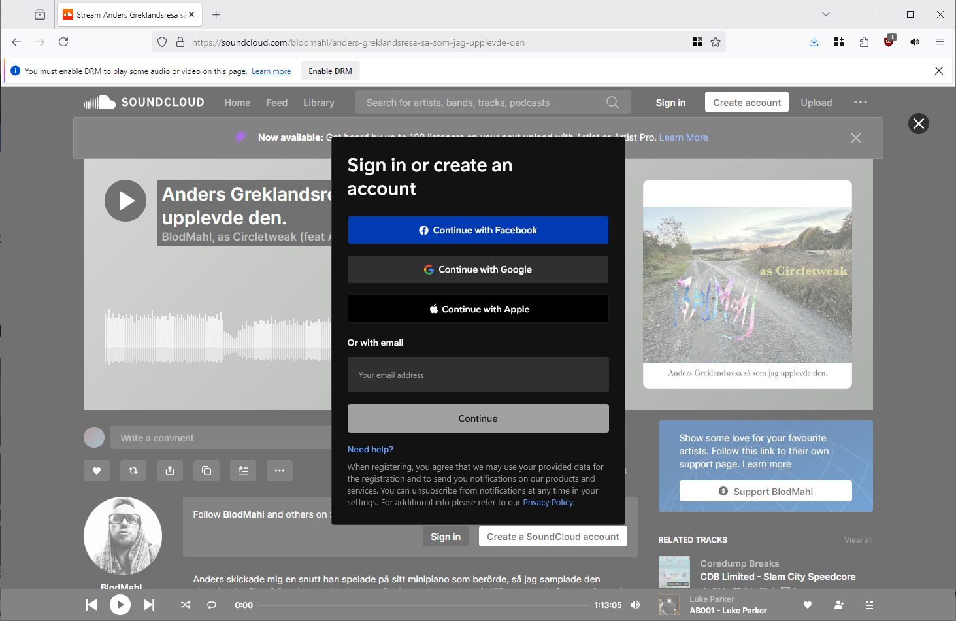Screen dimensions: 956x621
Task: Click Create a SoundCloud account button
Action: coord(553,537)
